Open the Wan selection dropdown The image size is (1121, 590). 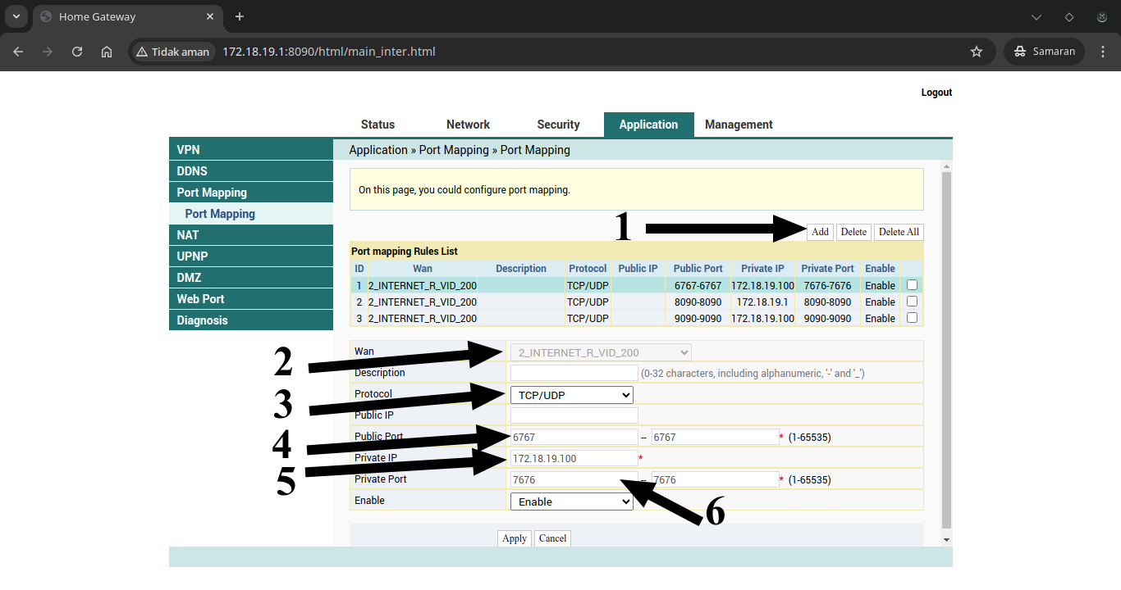point(601,352)
